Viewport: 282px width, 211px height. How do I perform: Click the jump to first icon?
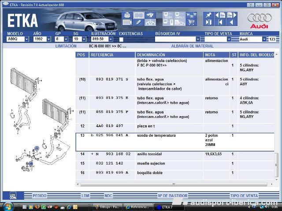click(x=220, y=22)
